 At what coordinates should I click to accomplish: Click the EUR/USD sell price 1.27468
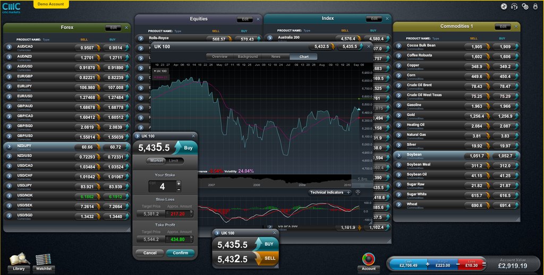click(x=88, y=98)
